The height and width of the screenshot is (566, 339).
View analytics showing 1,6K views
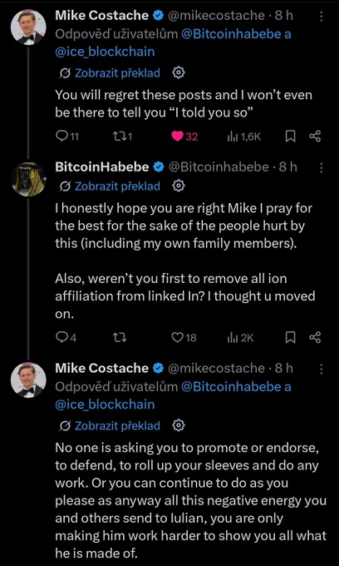click(x=243, y=137)
